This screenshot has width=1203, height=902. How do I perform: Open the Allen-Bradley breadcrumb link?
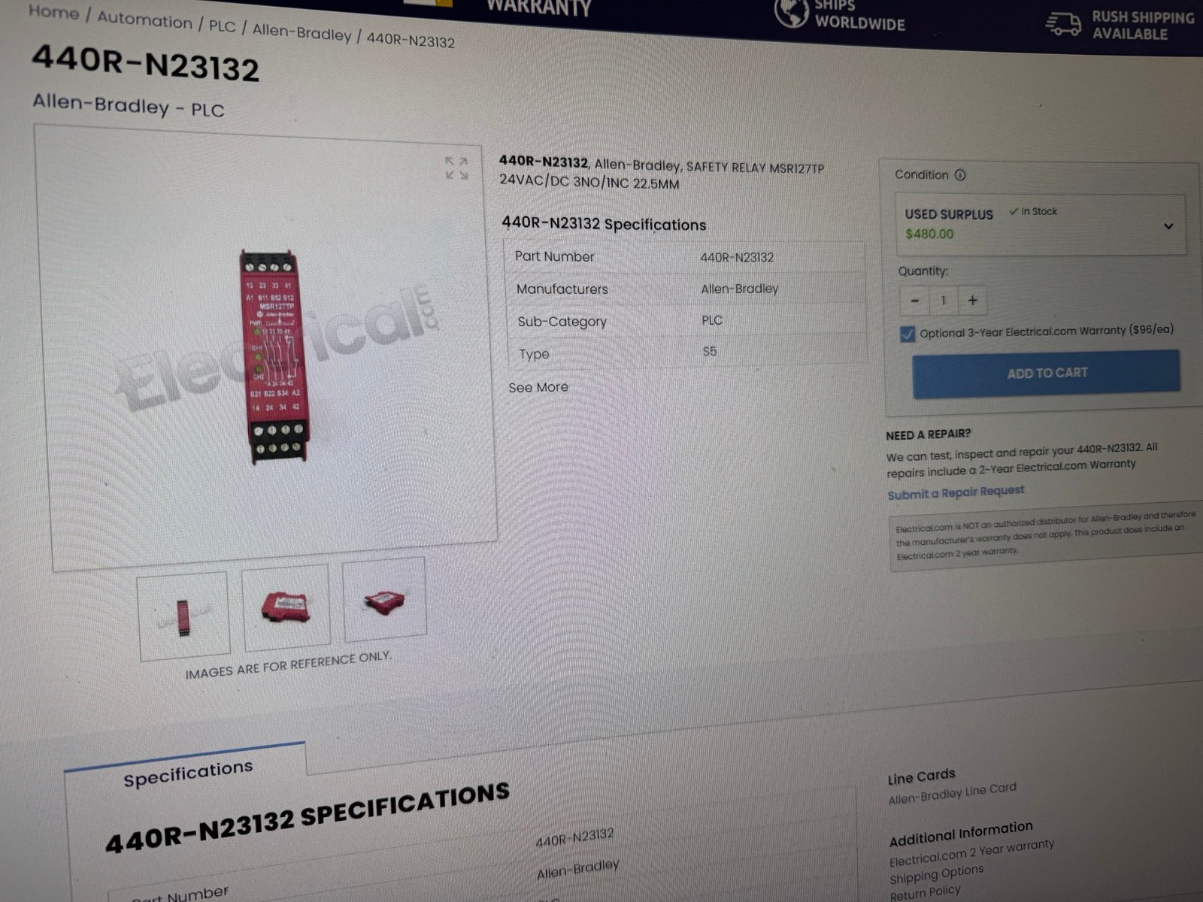[x=302, y=32]
